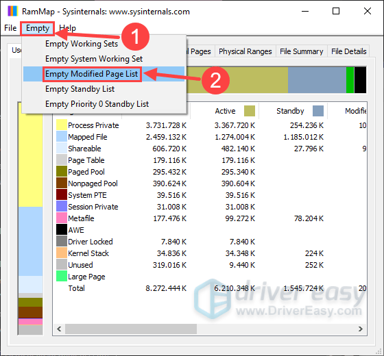Click Driver Locked dark gray swatch
384x356 pixels.
62,241
